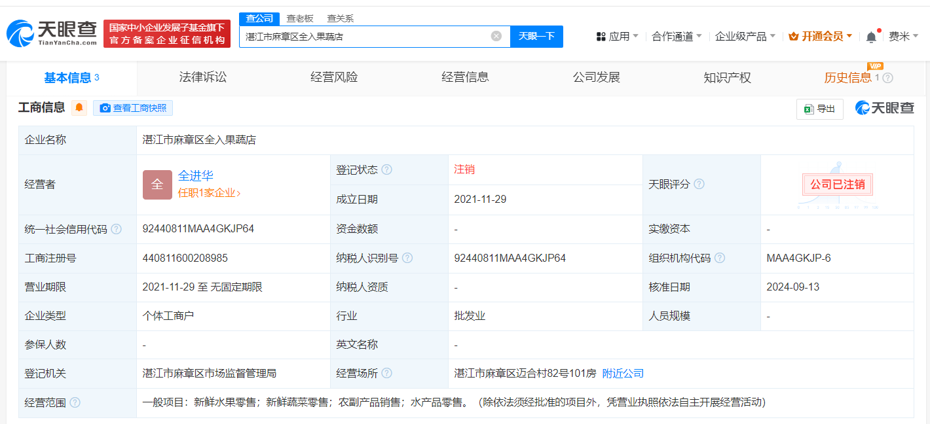Switch to the 法律诉讼 tab
This screenshot has width=930, height=424.
[202, 77]
